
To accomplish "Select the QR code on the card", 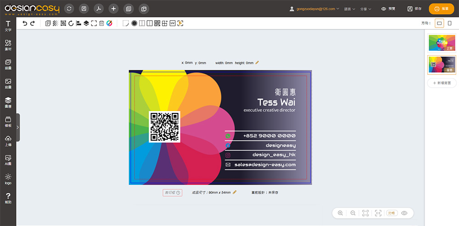I will pos(164,127).
